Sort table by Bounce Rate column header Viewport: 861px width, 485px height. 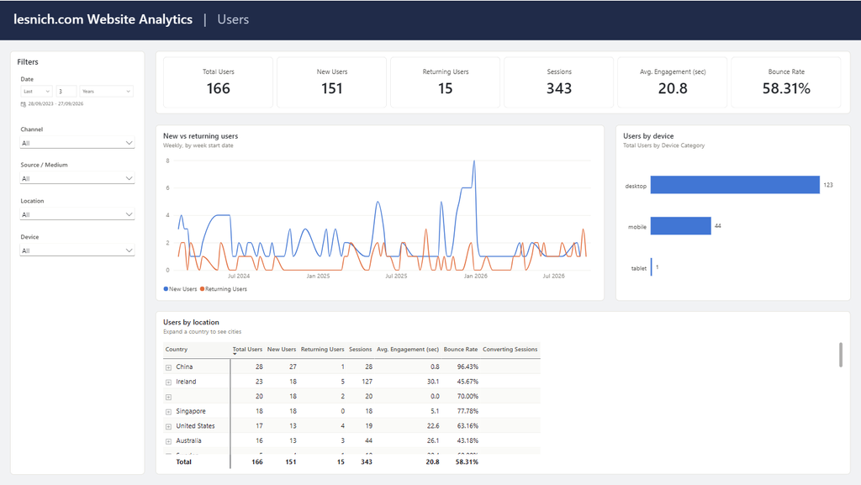click(x=460, y=350)
